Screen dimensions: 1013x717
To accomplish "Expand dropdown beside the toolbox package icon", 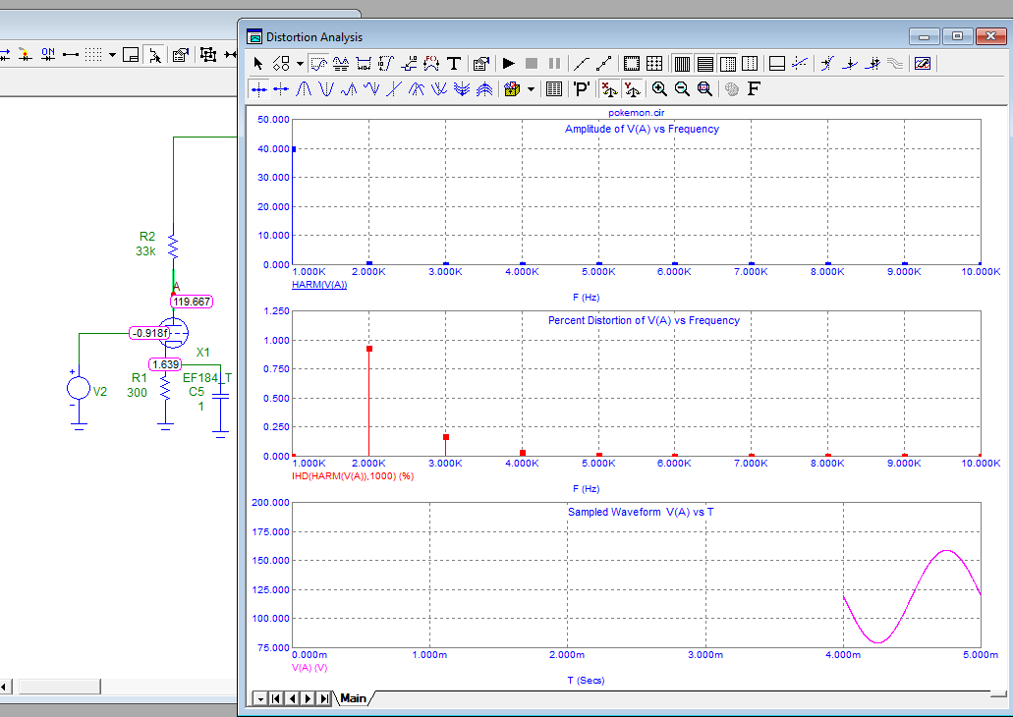I will click(x=532, y=89).
